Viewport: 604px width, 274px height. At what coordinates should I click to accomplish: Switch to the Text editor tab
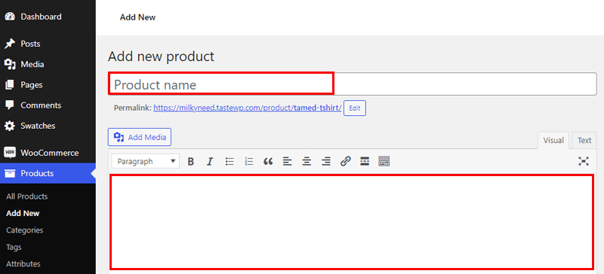tap(584, 141)
